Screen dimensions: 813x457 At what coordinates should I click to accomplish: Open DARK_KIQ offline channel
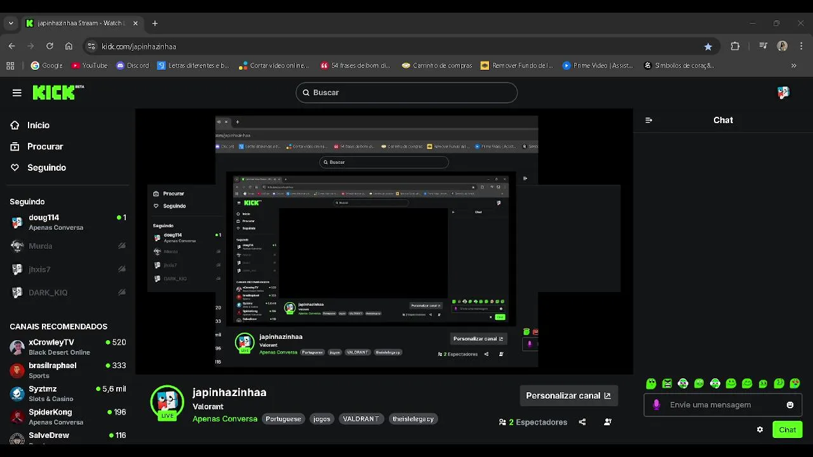68,293
